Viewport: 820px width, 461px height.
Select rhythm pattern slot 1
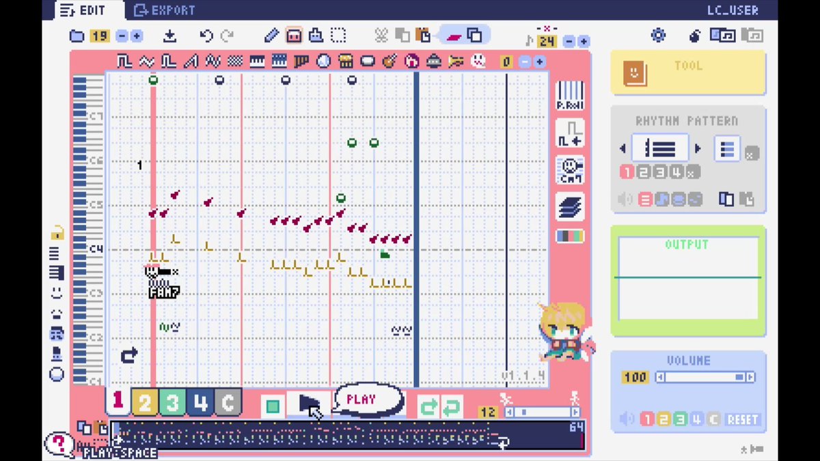point(627,172)
